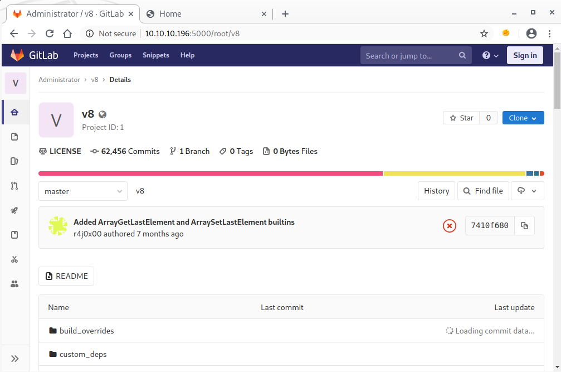Open the README button

coord(66,276)
